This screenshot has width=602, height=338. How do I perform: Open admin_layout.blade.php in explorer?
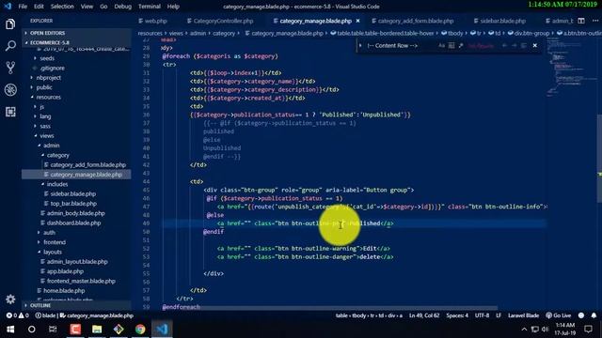point(77,262)
